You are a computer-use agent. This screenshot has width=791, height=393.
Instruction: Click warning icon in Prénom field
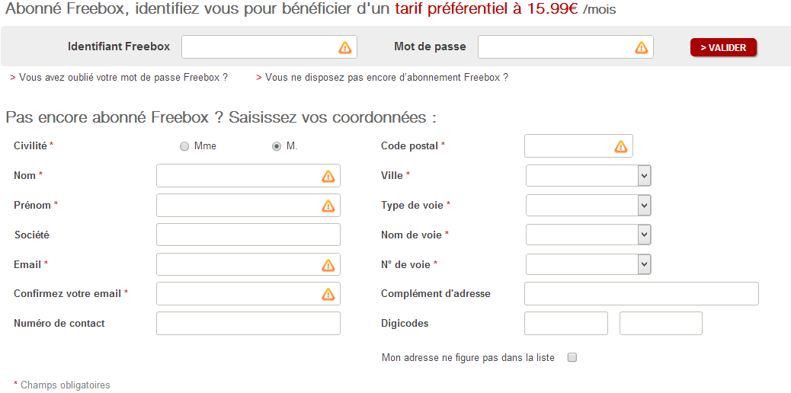coord(328,206)
